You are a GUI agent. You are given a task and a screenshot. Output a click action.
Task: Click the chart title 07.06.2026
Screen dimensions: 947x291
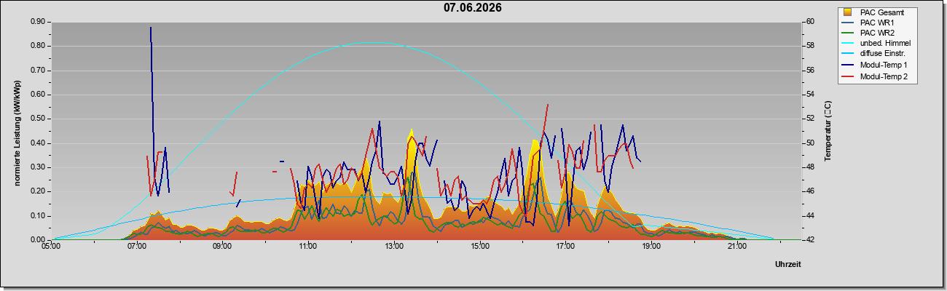[x=473, y=8]
